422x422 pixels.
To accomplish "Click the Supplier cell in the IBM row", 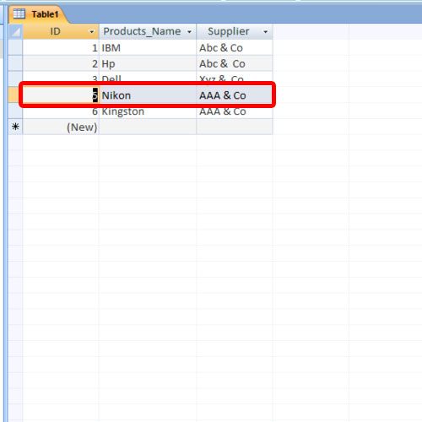I will [235, 47].
